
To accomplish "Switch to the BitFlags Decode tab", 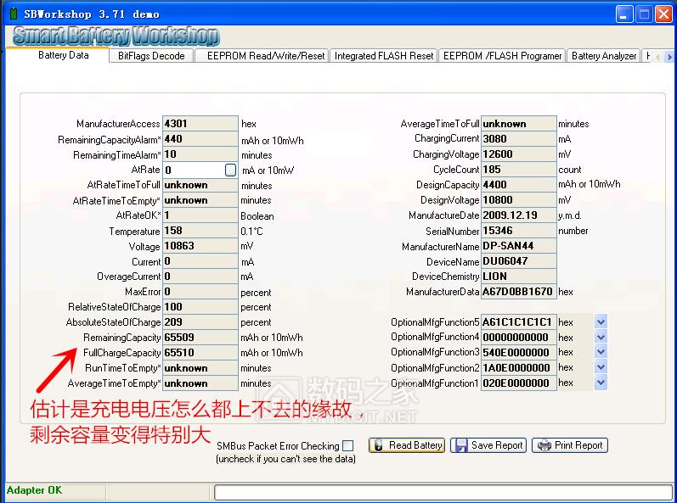I will (150, 56).
